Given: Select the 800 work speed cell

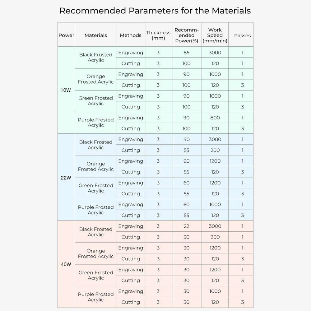Looking at the screenshot, I should (x=215, y=118).
